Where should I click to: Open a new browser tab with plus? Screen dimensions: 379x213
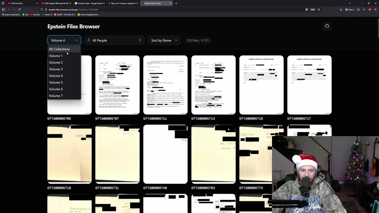pyautogui.click(x=176, y=3)
